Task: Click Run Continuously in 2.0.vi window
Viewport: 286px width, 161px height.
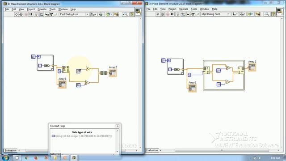Action: tap(21, 14)
